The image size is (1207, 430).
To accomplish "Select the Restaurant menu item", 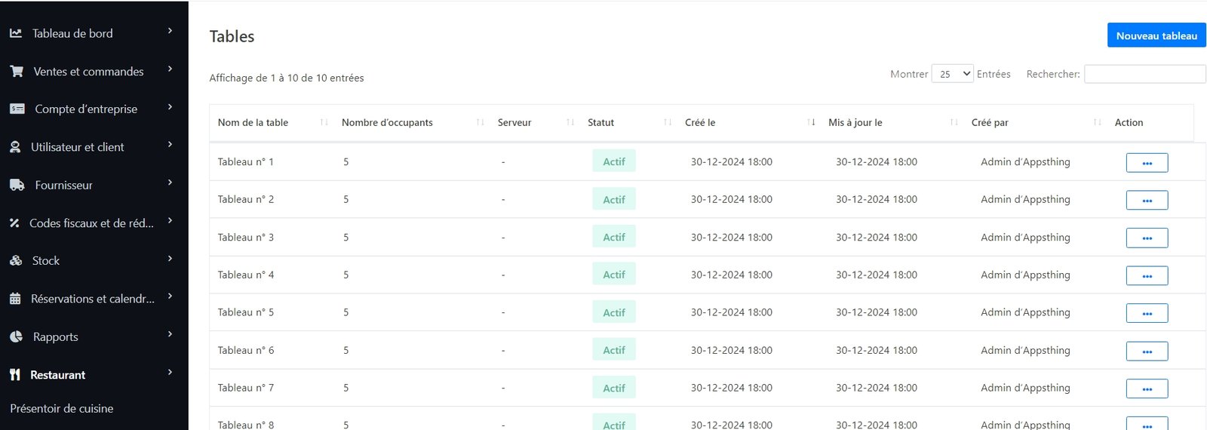I will (58, 375).
